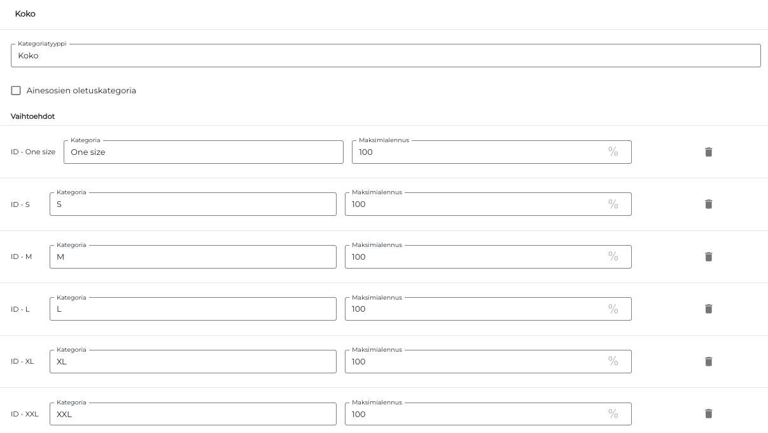768x433 pixels.
Task: Remove the XXL size option
Action: click(708, 413)
